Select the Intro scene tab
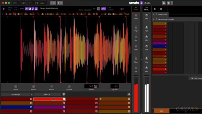 (x=162, y=111)
